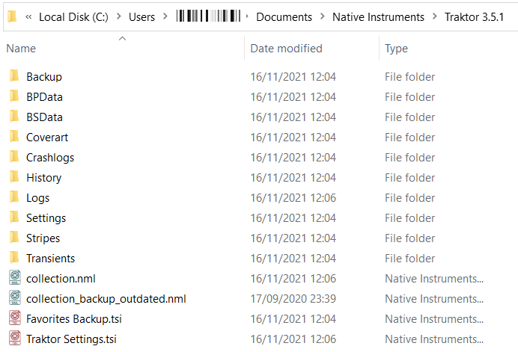Select the collection.nml file icon

tap(14, 278)
